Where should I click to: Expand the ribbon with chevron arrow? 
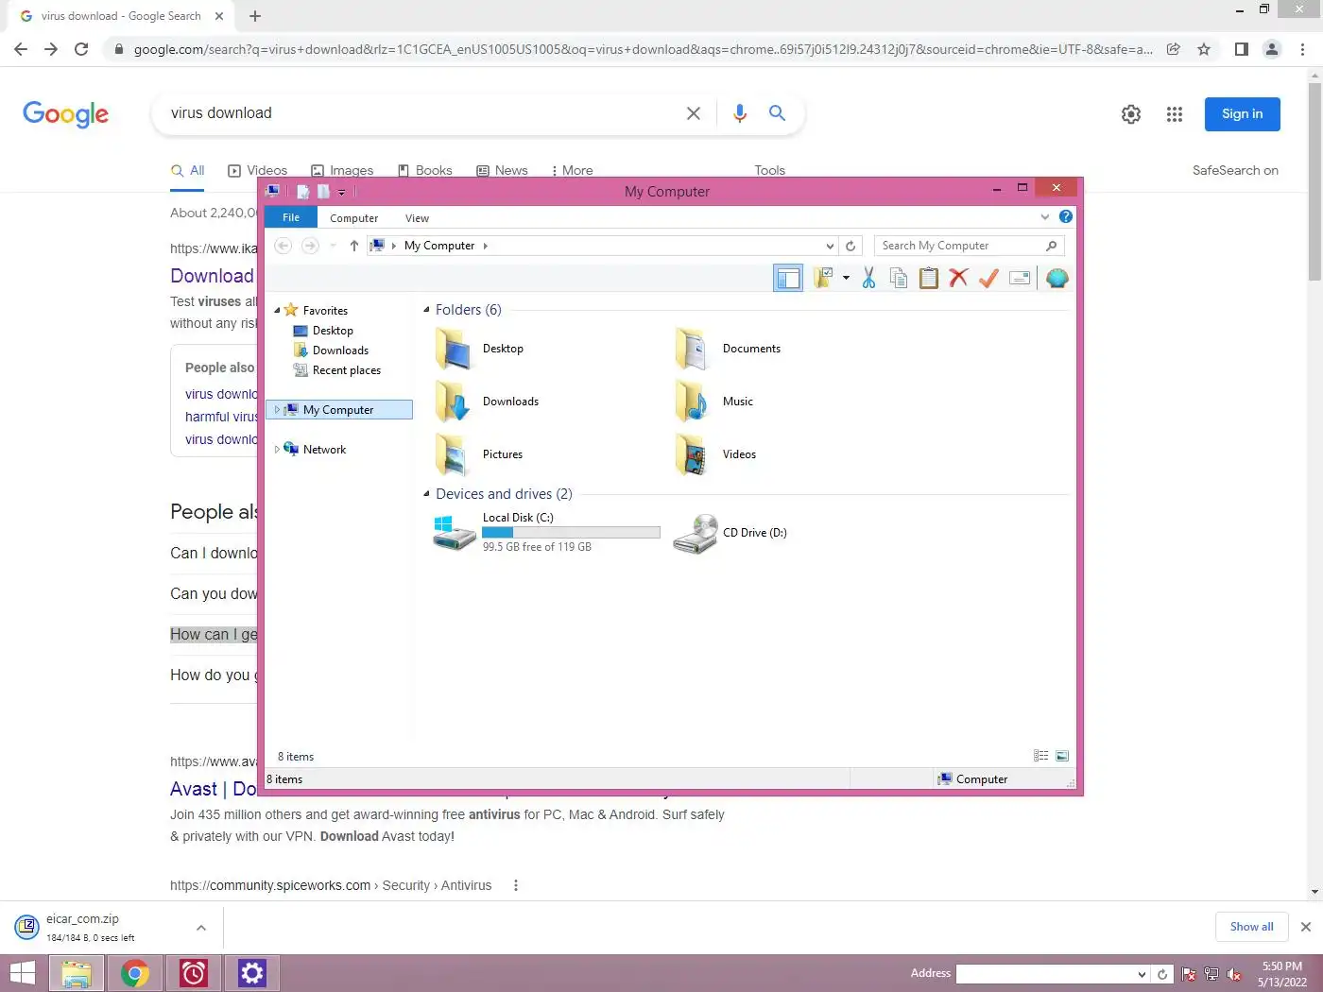[1045, 216]
